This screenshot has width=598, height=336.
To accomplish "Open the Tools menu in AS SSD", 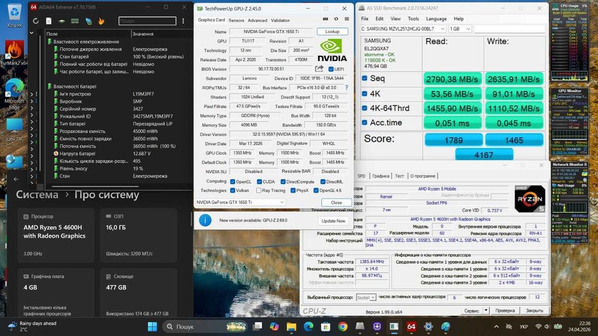I will click(x=413, y=19).
